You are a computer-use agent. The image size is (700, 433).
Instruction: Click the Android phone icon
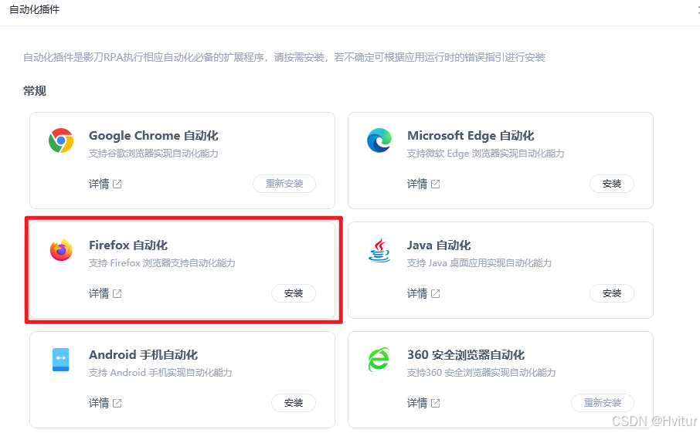(x=61, y=360)
